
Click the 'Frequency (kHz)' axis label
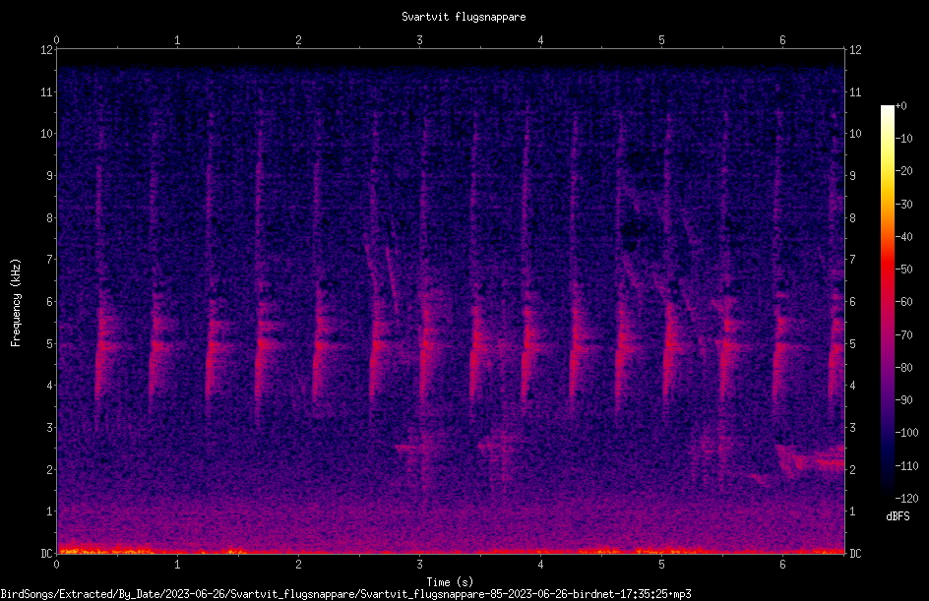coord(16,303)
